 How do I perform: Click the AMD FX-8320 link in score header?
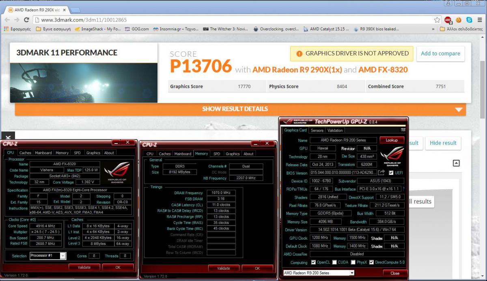[x=383, y=69]
